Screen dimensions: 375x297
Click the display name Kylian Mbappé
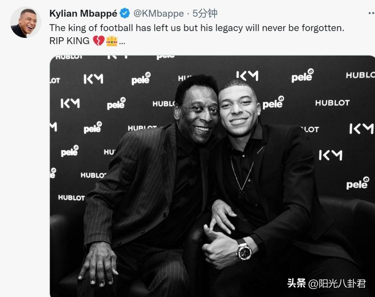coord(83,14)
